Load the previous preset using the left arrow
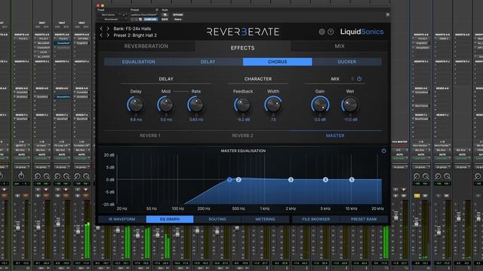The width and height of the screenshot is (483, 271). coord(101,35)
